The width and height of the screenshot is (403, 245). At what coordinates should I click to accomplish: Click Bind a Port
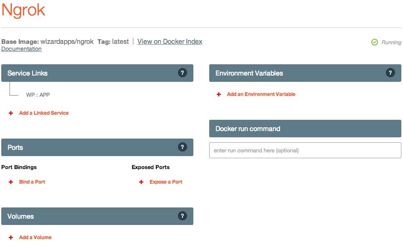pos(32,182)
